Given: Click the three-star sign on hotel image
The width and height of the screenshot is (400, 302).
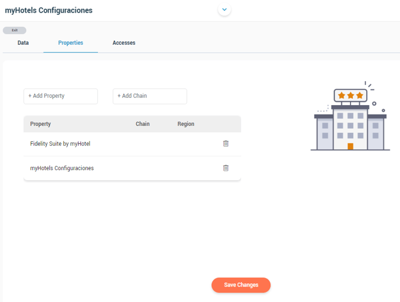Looking at the screenshot, I should click(x=350, y=95).
